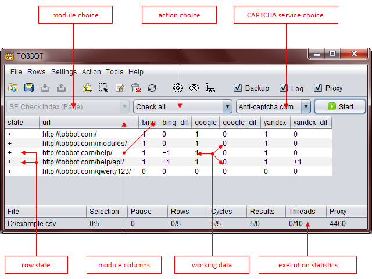Open the Rows menu
372x279 pixels.
[x=36, y=72]
